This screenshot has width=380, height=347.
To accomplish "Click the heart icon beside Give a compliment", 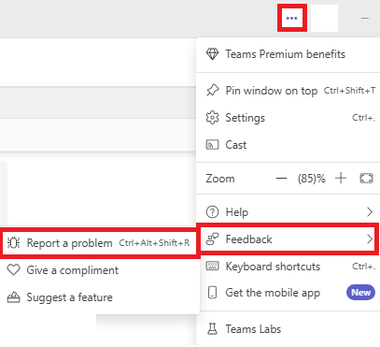I will click(13, 270).
